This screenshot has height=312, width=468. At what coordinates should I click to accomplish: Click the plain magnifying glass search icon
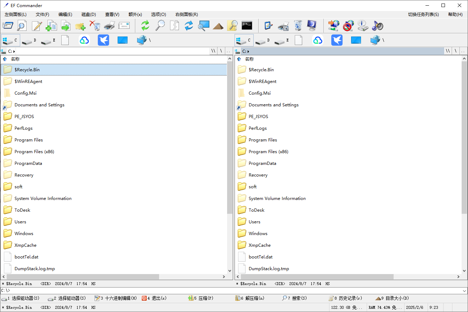click(x=160, y=26)
